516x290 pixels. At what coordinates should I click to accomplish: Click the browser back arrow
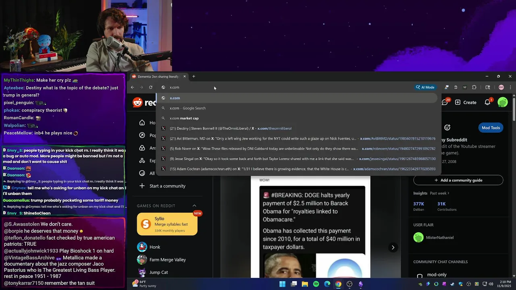tap(132, 87)
